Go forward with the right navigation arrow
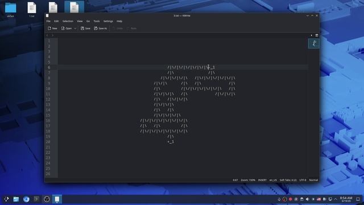Image resolution: width=364 pixels, height=205 pixels. tap(52, 35)
